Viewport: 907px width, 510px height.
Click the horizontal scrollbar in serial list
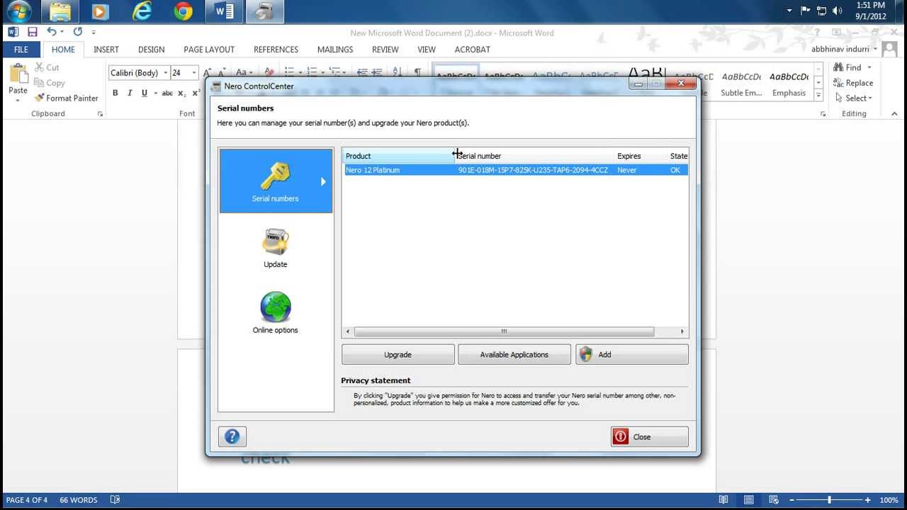coord(504,331)
